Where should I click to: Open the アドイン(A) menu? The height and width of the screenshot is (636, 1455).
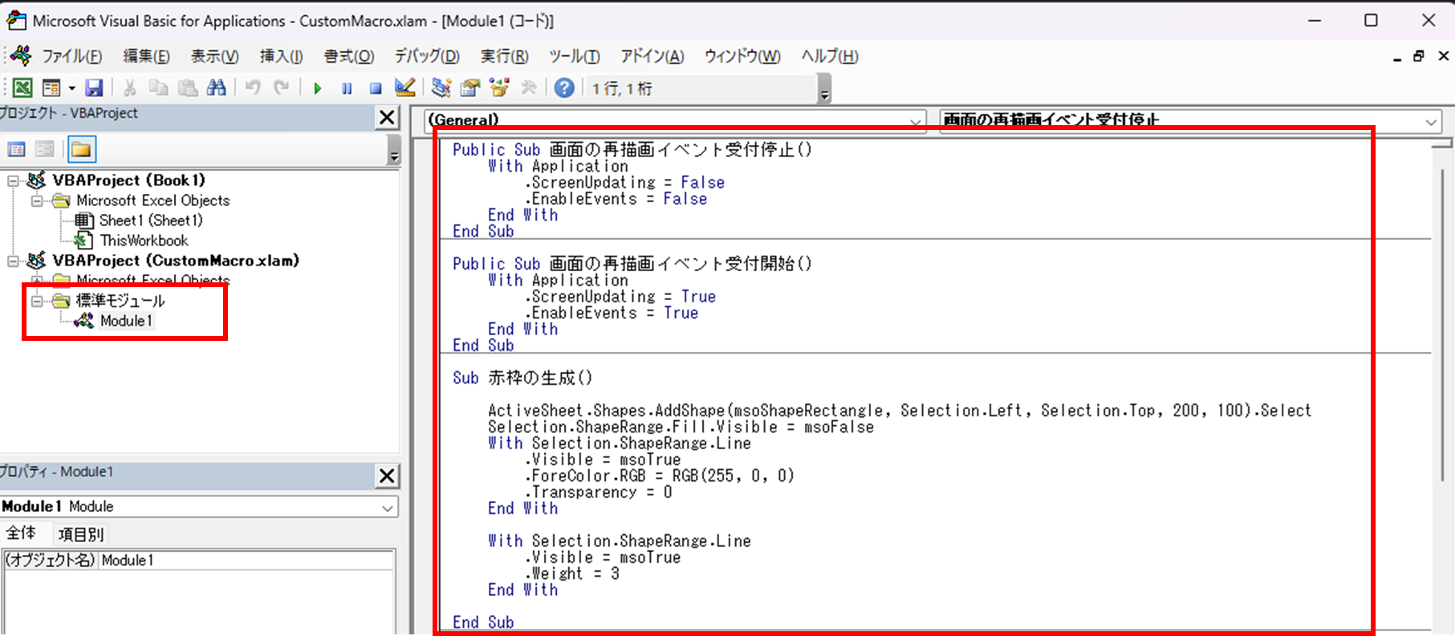click(x=652, y=56)
